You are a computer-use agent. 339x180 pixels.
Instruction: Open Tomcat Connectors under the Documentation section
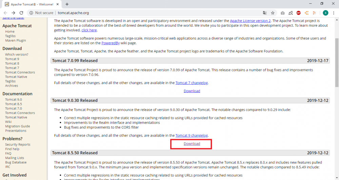(20, 113)
